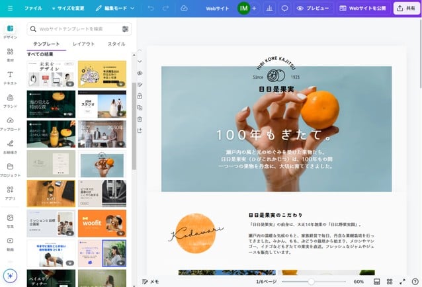The height and width of the screenshot is (287, 422).
Task: Open the 60% zoom level dropdown
Action: click(x=359, y=282)
